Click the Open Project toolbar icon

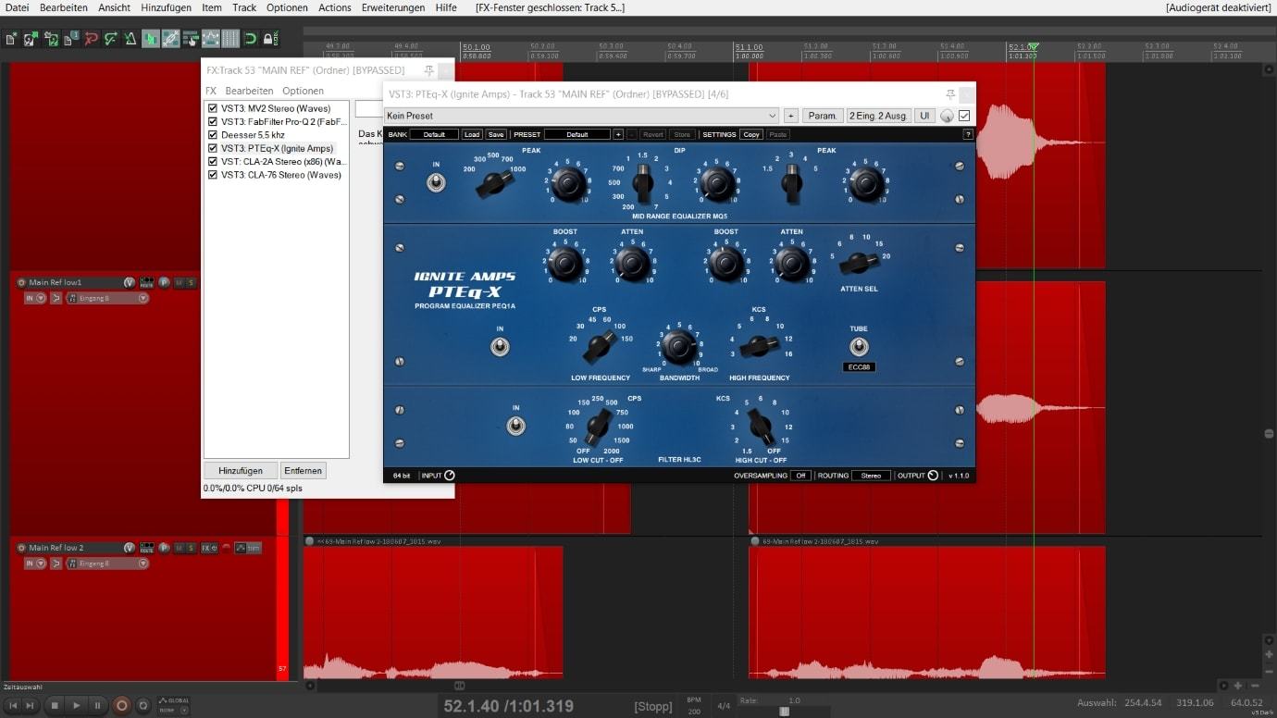(x=29, y=39)
